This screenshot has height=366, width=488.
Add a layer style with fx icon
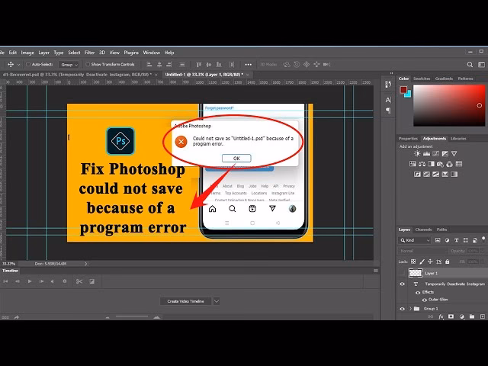pyautogui.click(x=441, y=316)
